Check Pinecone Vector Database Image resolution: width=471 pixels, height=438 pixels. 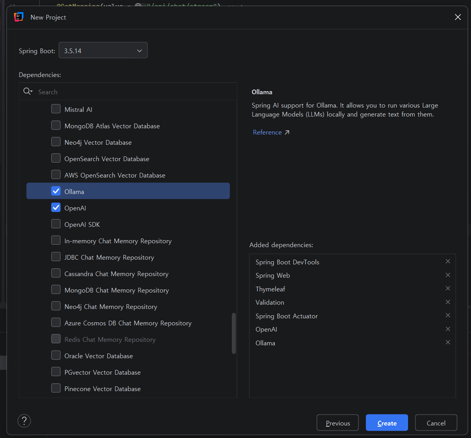[x=56, y=388]
